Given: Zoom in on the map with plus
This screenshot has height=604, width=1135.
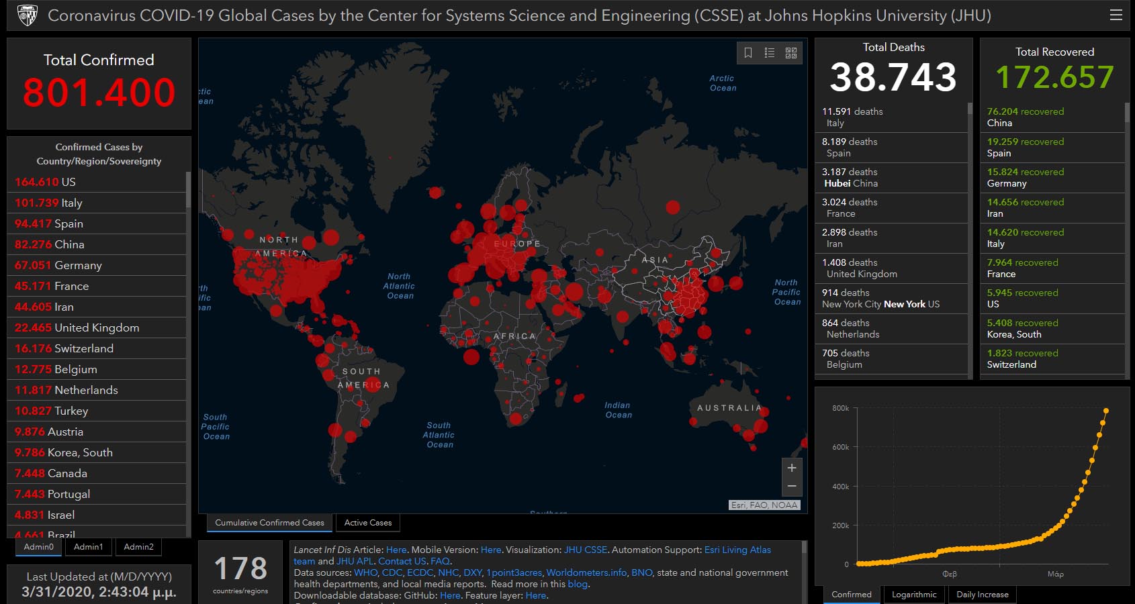Looking at the screenshot, I should click(x=792, y=468).
